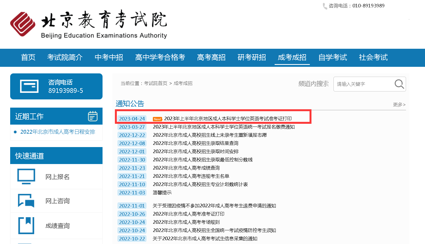Click the 请输入关键字 search field
The image size is (425, 244).
point(363,84)
